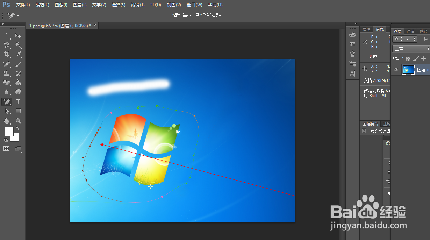Viewport: 430px width, 240px height.
Task: Switch to the 属性 panel tab
Action: 366,29
